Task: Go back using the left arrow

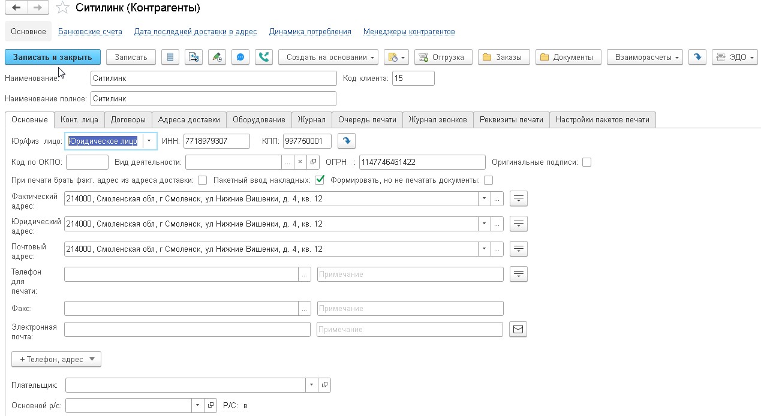Action: point(16,8)
